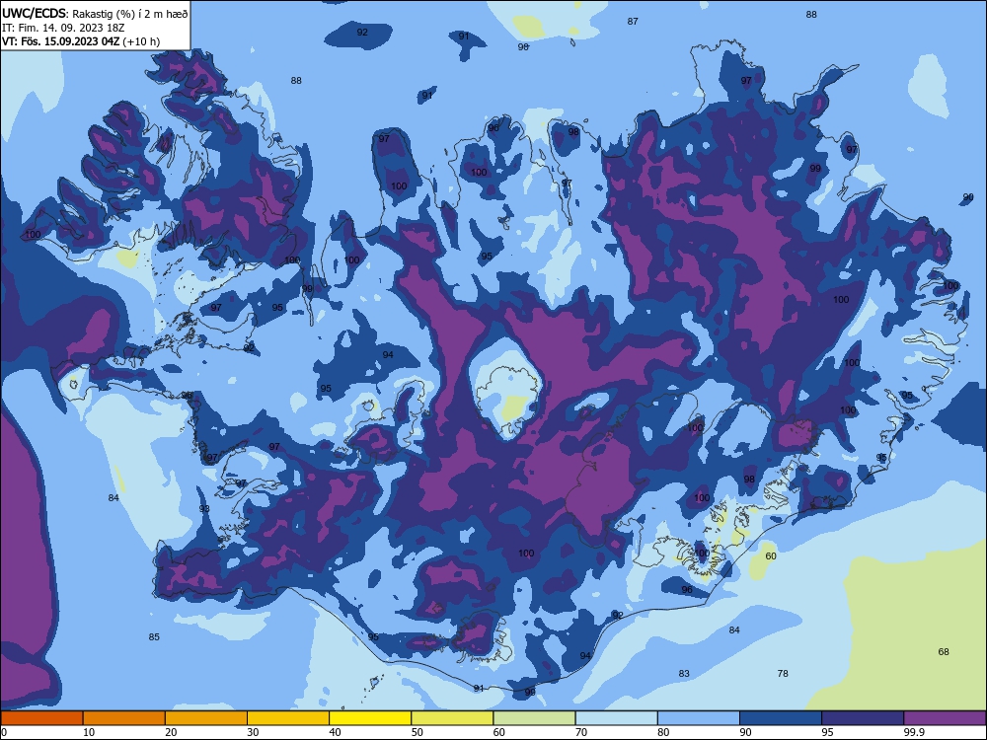This screenshot has width=987, height=740.
Task: Click the '50' tick label on the legend scale
Action: click(417, 732)
